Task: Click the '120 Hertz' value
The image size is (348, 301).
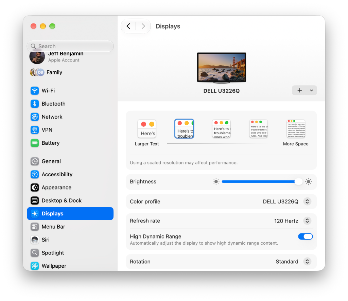Action: [286, 221]
